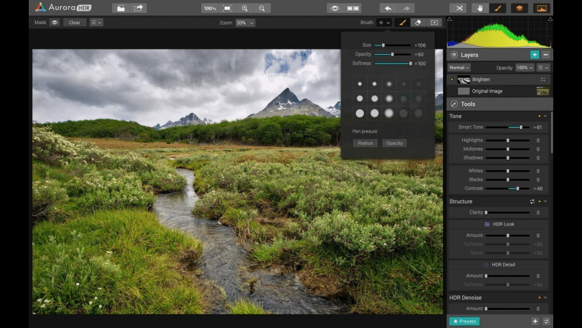Click the zoom in magnifier icon
The image size is (582, 328).
pos(245,8)
